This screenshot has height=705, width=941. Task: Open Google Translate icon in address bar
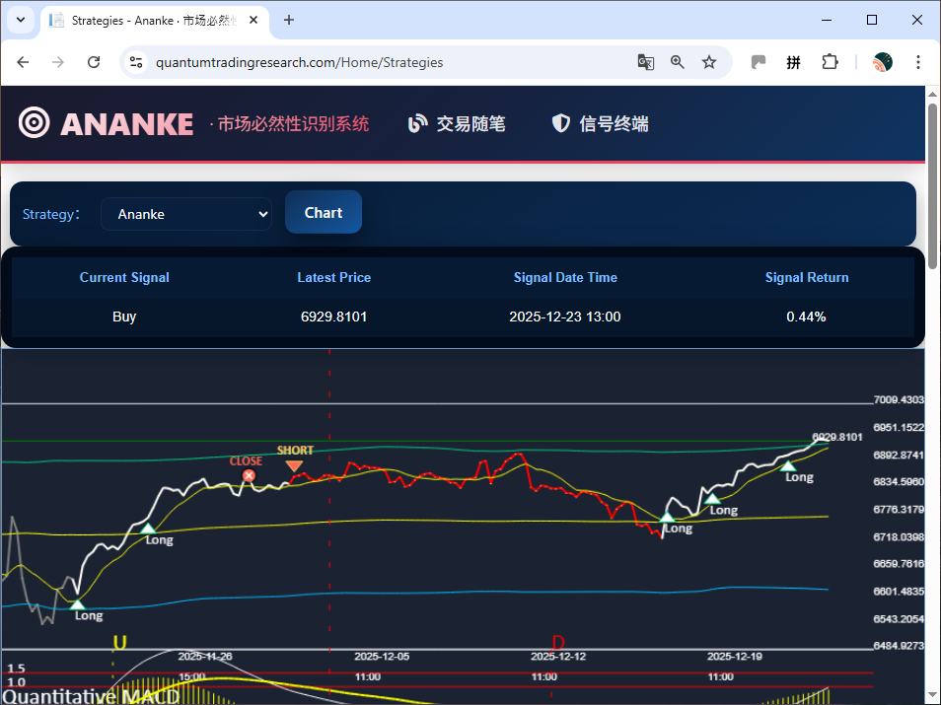pyautogui.click(x=645, y=61)
